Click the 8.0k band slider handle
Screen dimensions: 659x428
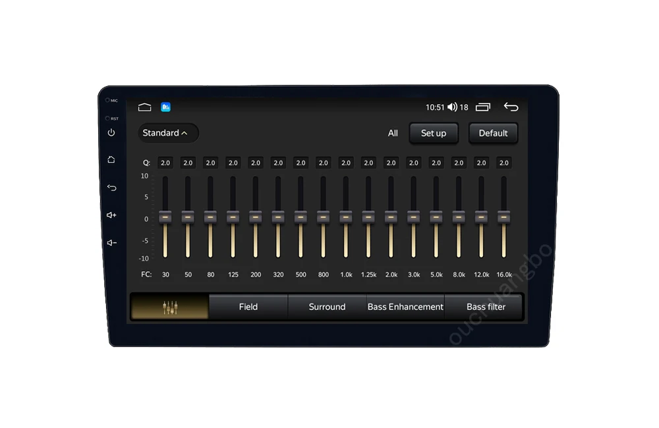(x=459, y=217)
